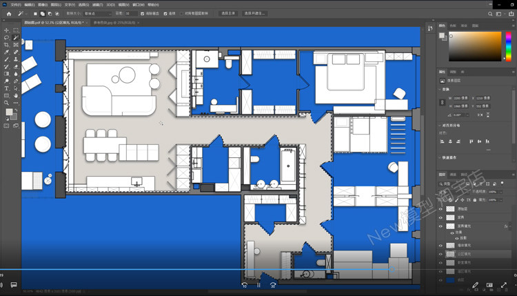Image resolution: width=517 pixels, height=296 pixels.
Task: Open the 取样点 sample size dropdown
Action: [96, 13]
